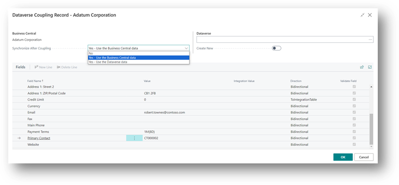Image resolution: width=399 pixels, height=185 pixels.
Task: Choose Yes - Use the Dataverse data
Action: pos(139,62)
